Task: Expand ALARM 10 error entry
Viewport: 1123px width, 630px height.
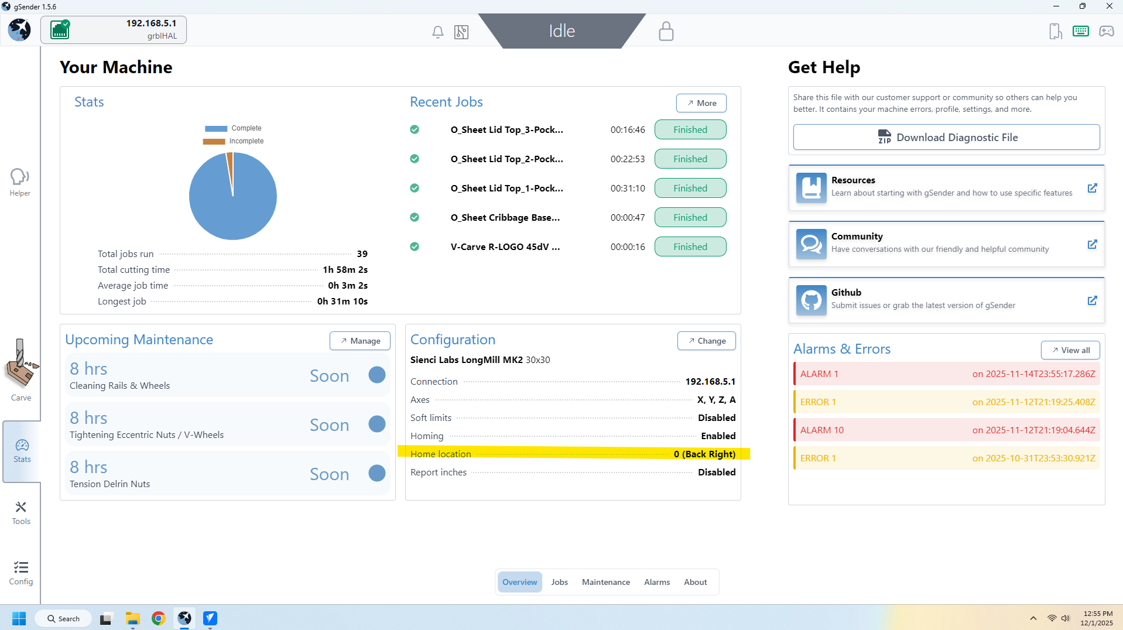Action: click(x=946, y=430)
